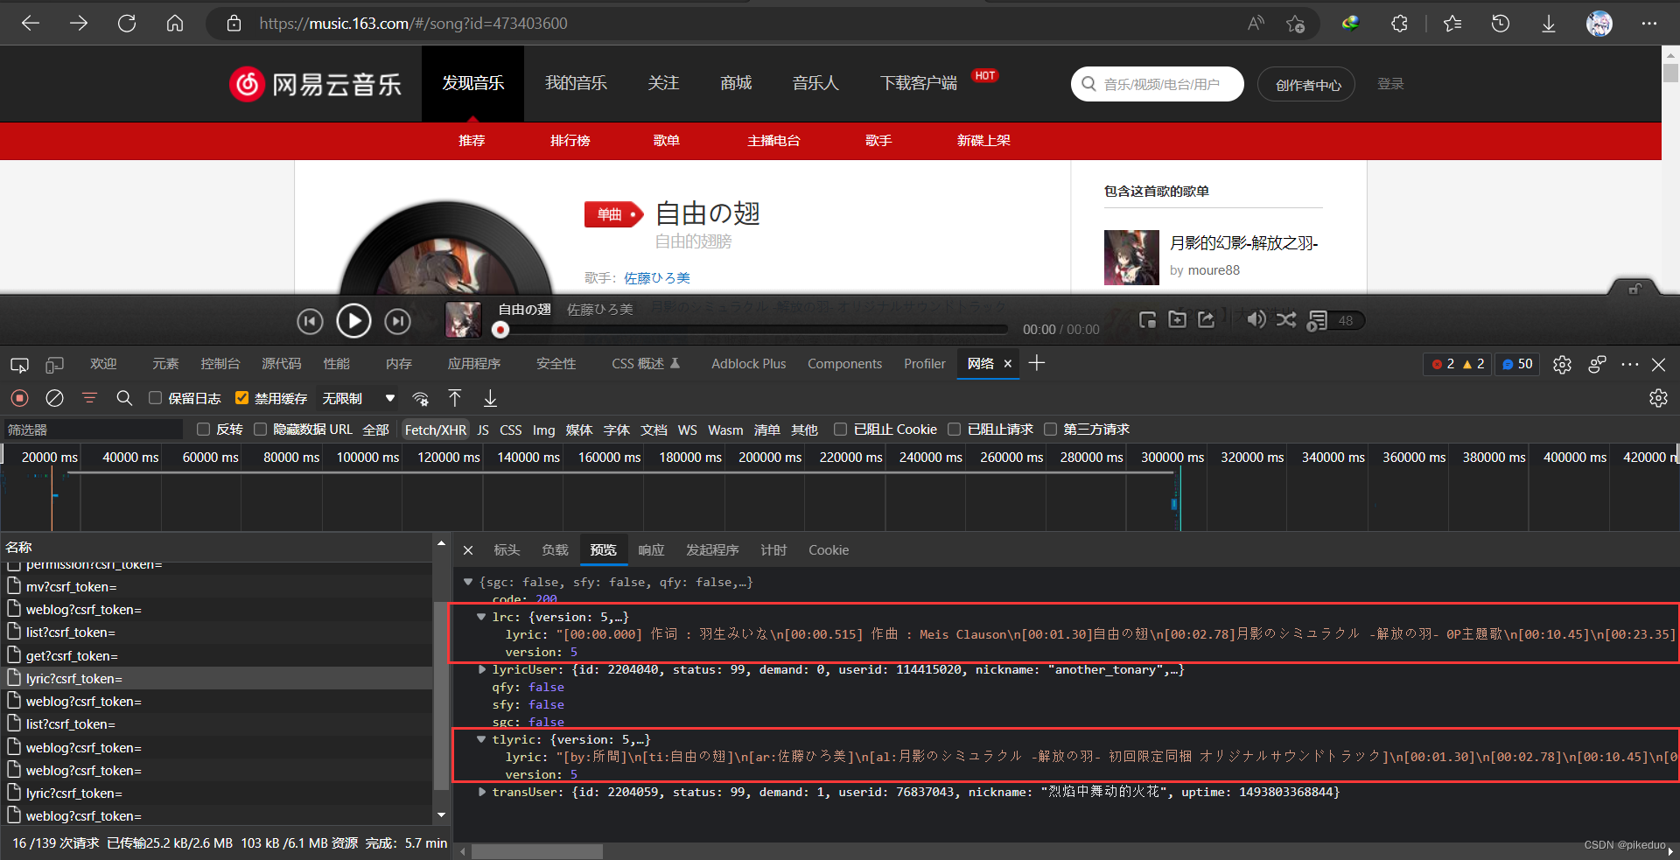Toggle DevTools inspect element picker

(x=19, y=364)
